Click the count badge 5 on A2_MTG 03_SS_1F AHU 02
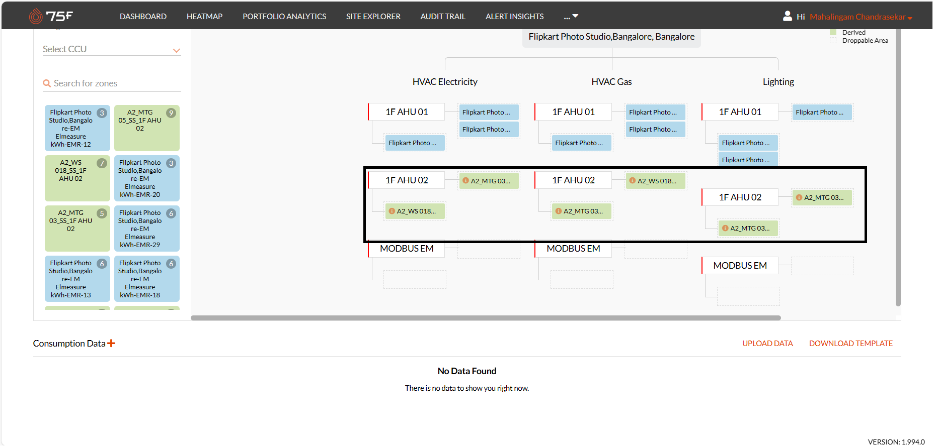The image size is (937, 448). click(x=102, y=213)
